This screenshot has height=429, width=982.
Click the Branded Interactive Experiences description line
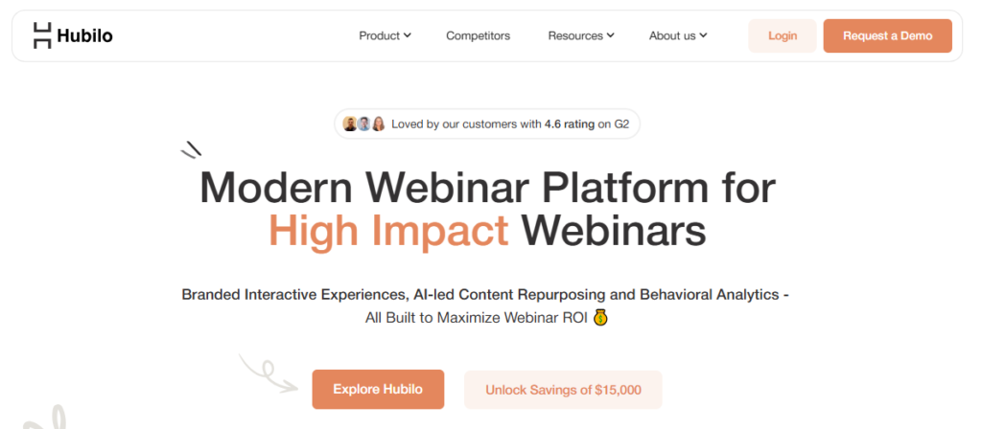pyautogui.click(x=485, y=294)
